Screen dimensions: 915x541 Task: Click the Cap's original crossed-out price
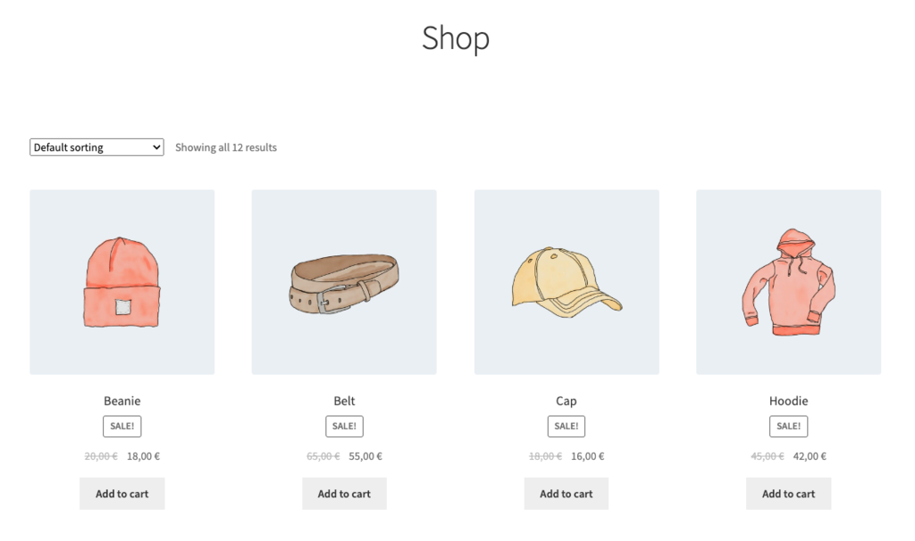544,455
